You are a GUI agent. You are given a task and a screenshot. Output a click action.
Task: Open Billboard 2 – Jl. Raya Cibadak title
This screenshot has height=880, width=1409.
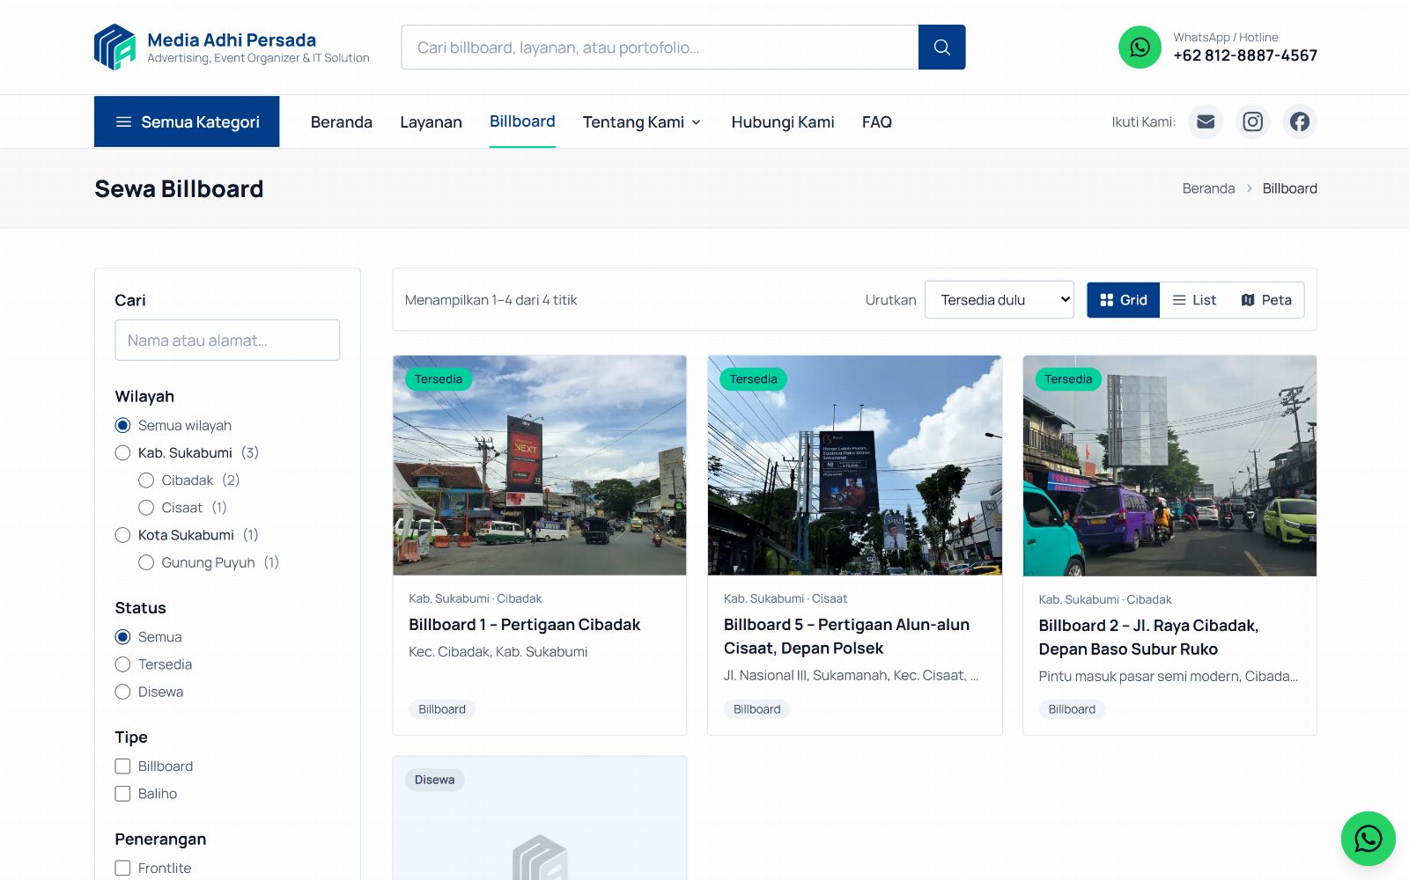(x=1148, y=637)
